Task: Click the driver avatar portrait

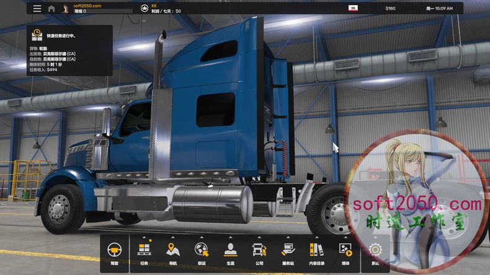Action: pyautogui.click(x=66, y=9)
